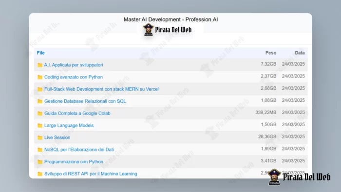The image size is (341, 192).
Task: Click the date in the Coding avanzato con Python row
Action: [x=293, y=76]
